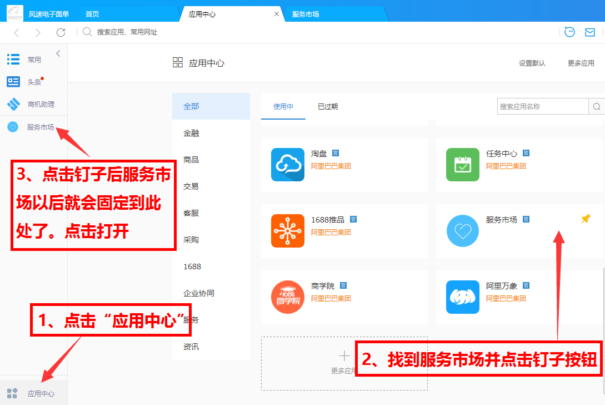Click the dashed 更多应用 plus card
The image size is (605, 405).
point(344,363)
